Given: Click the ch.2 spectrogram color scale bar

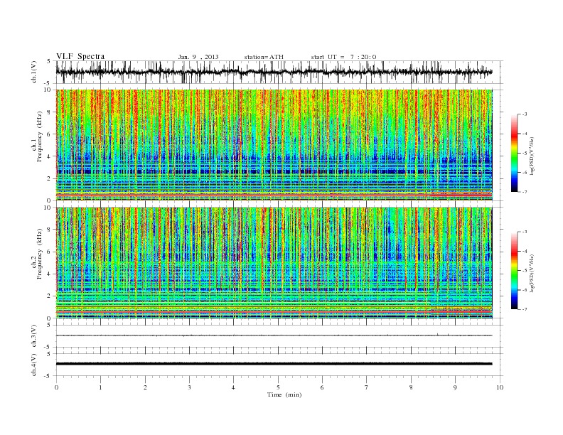Looking at the screenshot, I should click(x=514, y=270).
